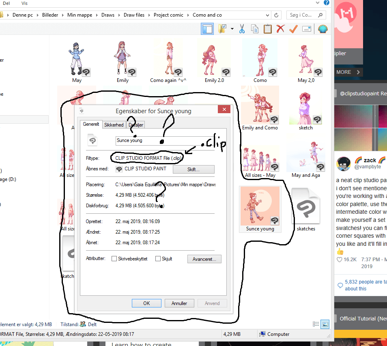Click the Skift... button

[193, 169]
